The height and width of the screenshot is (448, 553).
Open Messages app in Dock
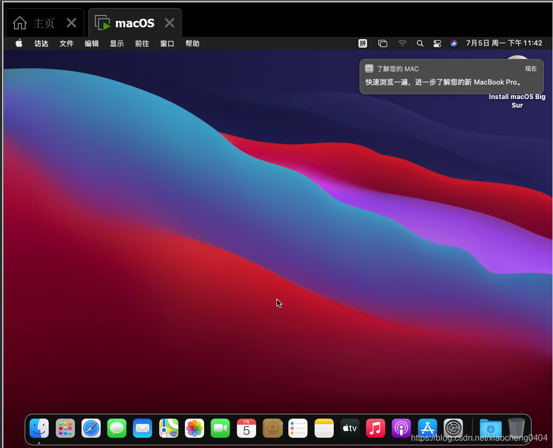[x=117, y=428]
